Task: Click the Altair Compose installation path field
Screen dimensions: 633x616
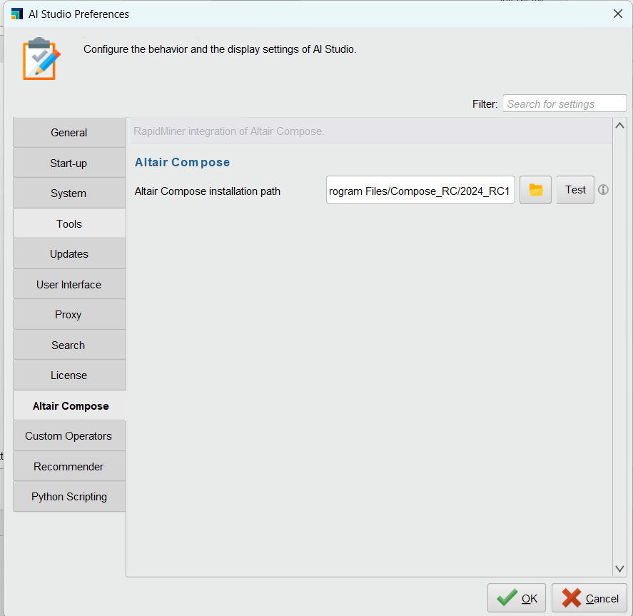Action: click(x=420, y=190)
